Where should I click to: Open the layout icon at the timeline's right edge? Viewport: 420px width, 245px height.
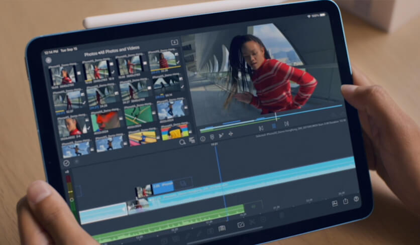tap(335, 204)
